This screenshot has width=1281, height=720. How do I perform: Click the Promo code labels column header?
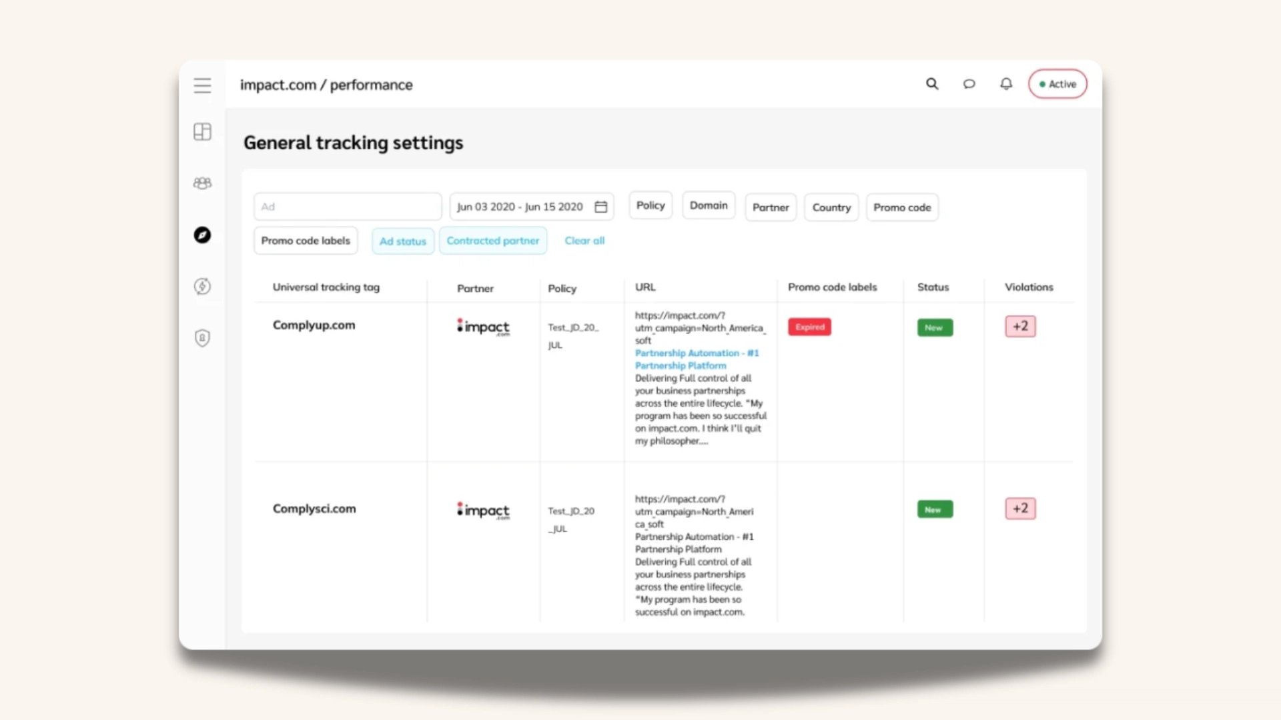(832, 287)
